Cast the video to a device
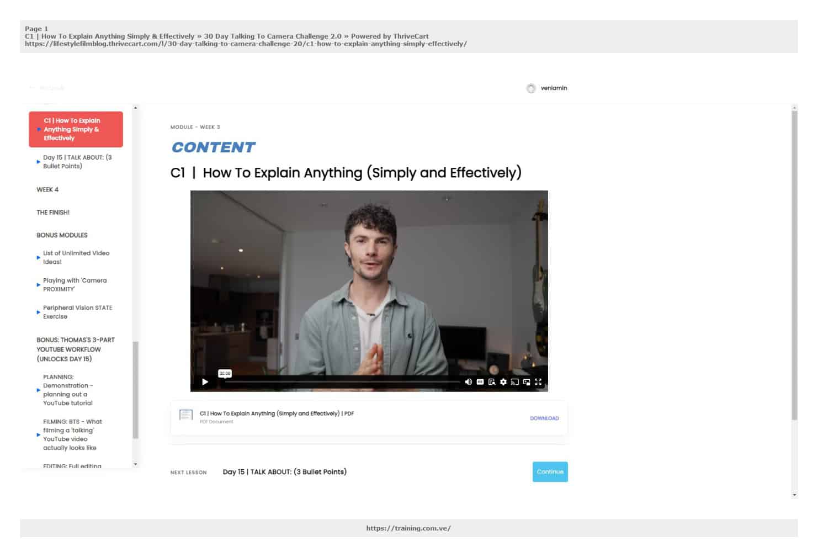Screen dimensions: 818x557 (x=514, y=382)
